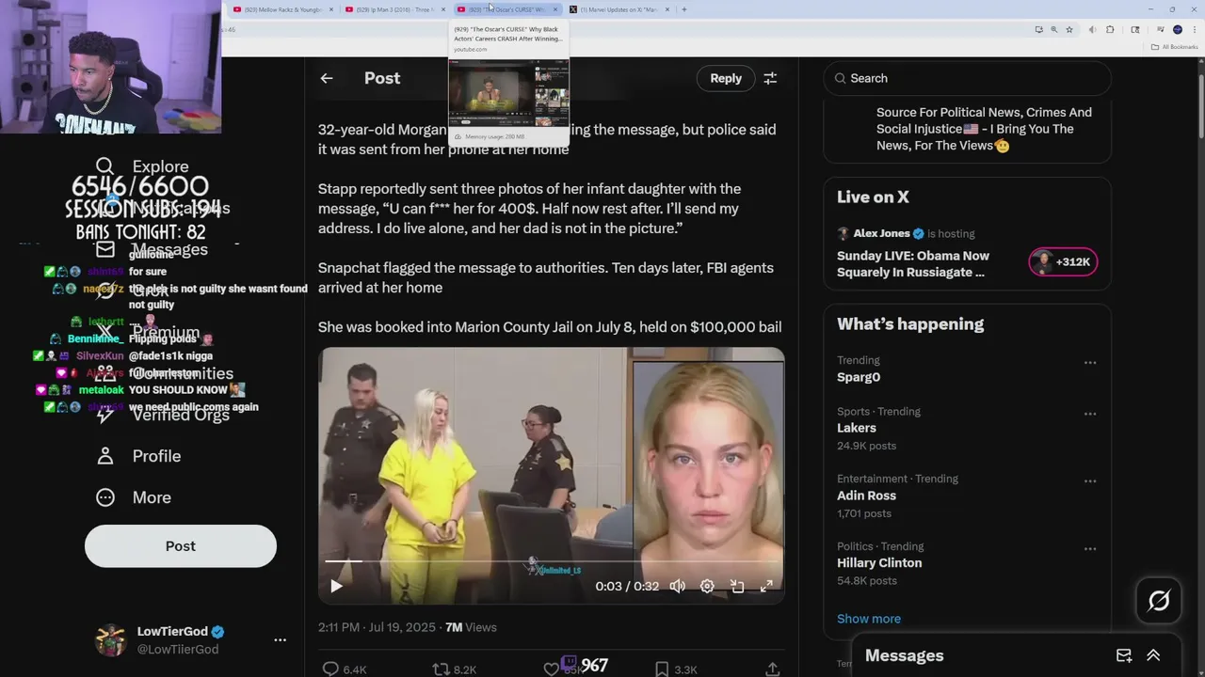Open a new browser tab
Screen dimensions: 1205x677
click(x=684, y=9)
